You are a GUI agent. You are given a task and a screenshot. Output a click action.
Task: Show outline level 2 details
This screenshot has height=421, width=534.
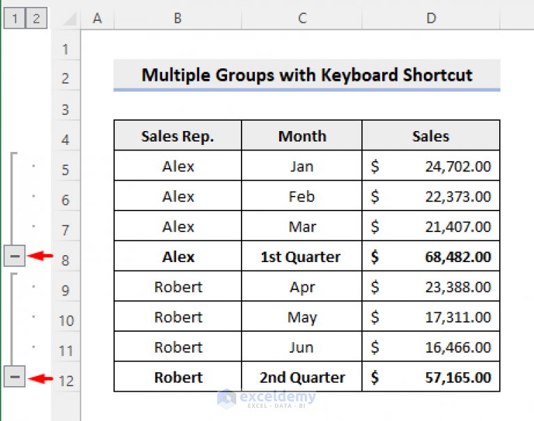[36, 19]
